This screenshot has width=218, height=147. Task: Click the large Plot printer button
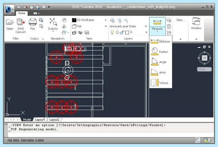point(33,24)
